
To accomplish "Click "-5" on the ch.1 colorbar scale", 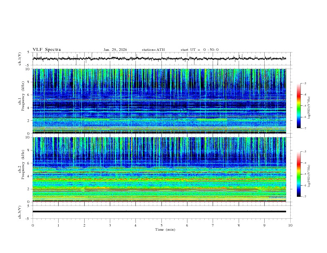I will click(304, 106).
